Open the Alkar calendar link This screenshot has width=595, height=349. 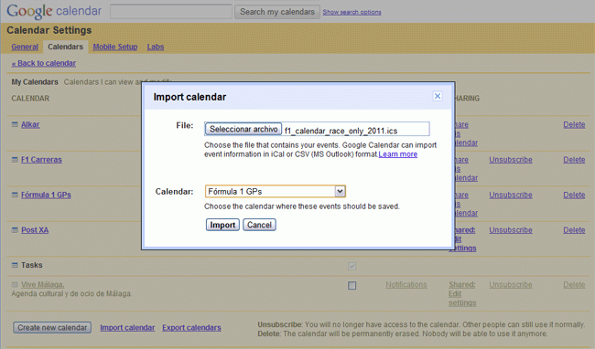[x=30, y=124]
